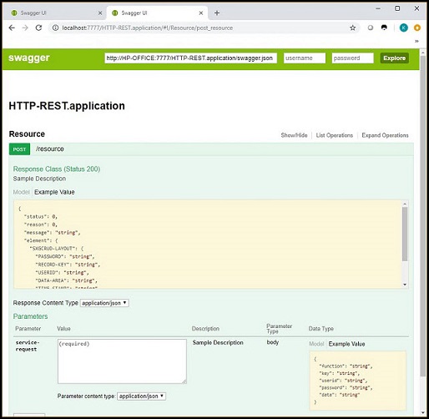Image resolution: width=429 pixels, height=419 pixels.
Task: View site information icon in address bar
Action: pyautogui.click(x=55, y=28)
